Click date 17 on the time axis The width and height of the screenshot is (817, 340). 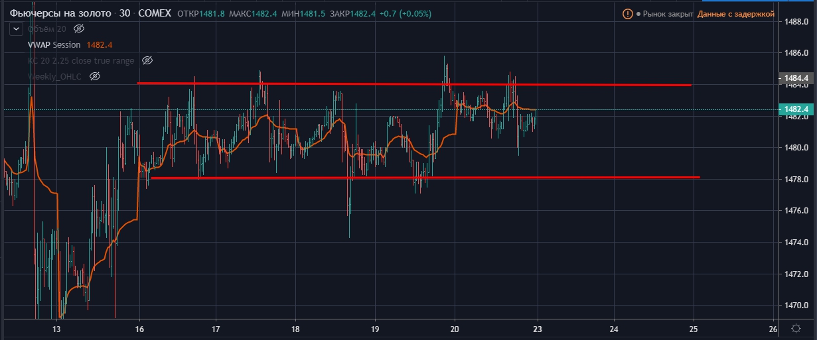[216, 329]
